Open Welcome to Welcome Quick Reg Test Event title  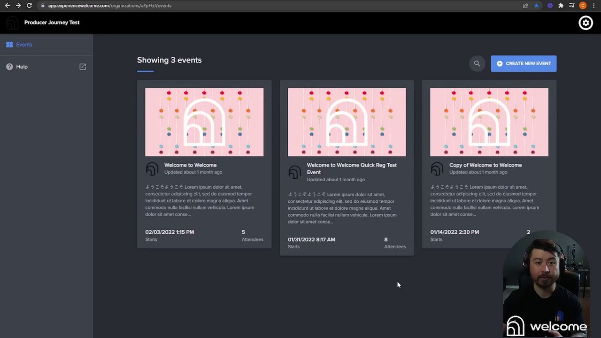click(x=352, y=169)
